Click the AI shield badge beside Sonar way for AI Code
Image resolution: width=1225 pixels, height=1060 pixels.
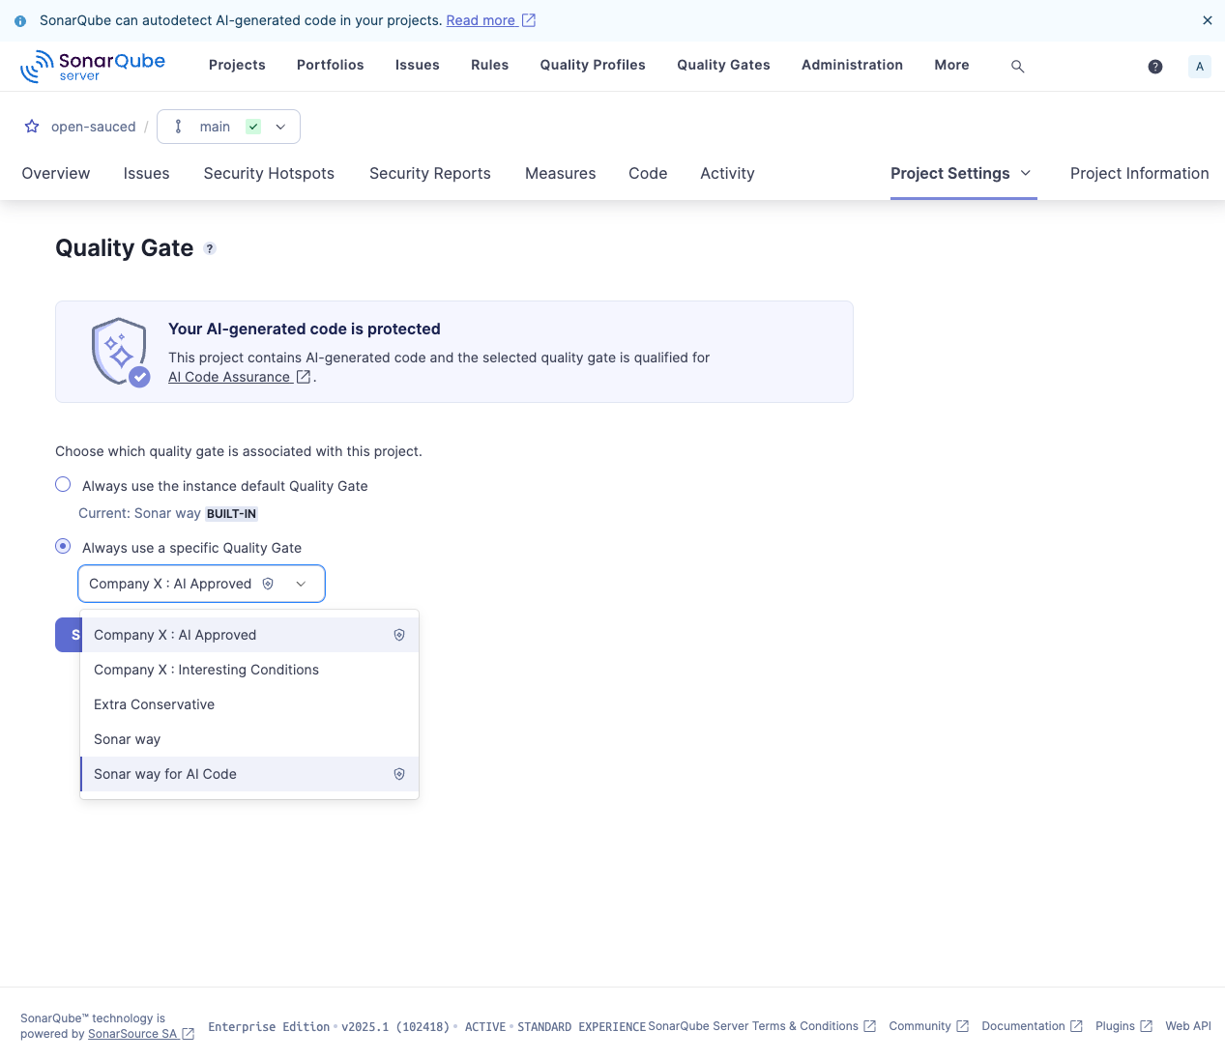click(398, 773)
